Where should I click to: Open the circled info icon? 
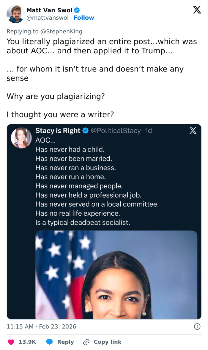(x=197, y=327)
